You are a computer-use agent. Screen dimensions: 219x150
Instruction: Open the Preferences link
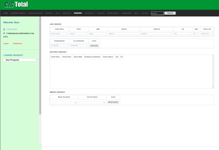[x=18, y=43]
